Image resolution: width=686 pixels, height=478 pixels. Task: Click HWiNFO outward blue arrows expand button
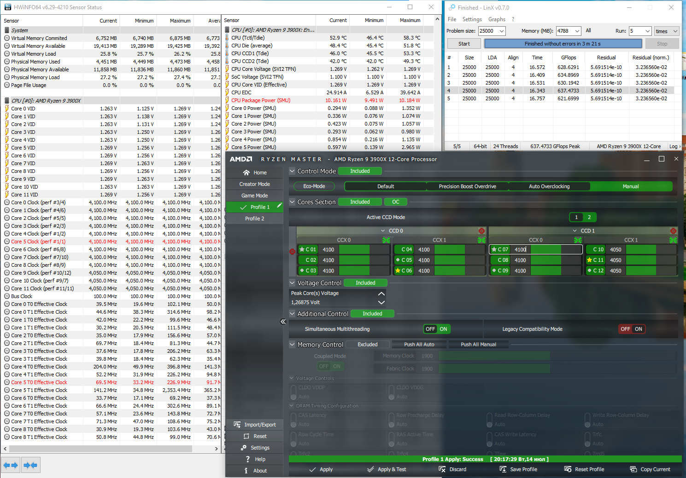pos(11,465)
